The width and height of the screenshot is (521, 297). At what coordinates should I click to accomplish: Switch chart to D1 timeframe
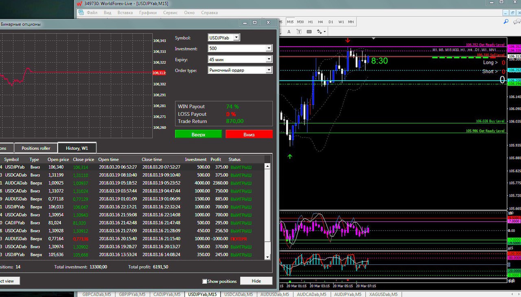[x=331, y=22]
